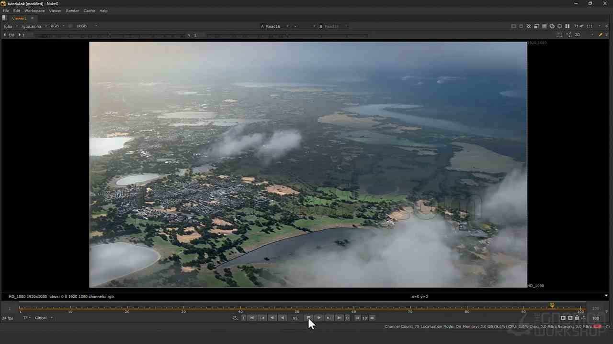The width and height of the screenshot is (613, 344).
Task: Go to next keyframe
Action: (x=329, y=318)
